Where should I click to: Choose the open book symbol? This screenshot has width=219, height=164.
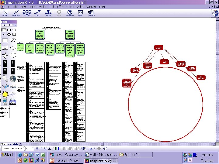pos(13,87)
